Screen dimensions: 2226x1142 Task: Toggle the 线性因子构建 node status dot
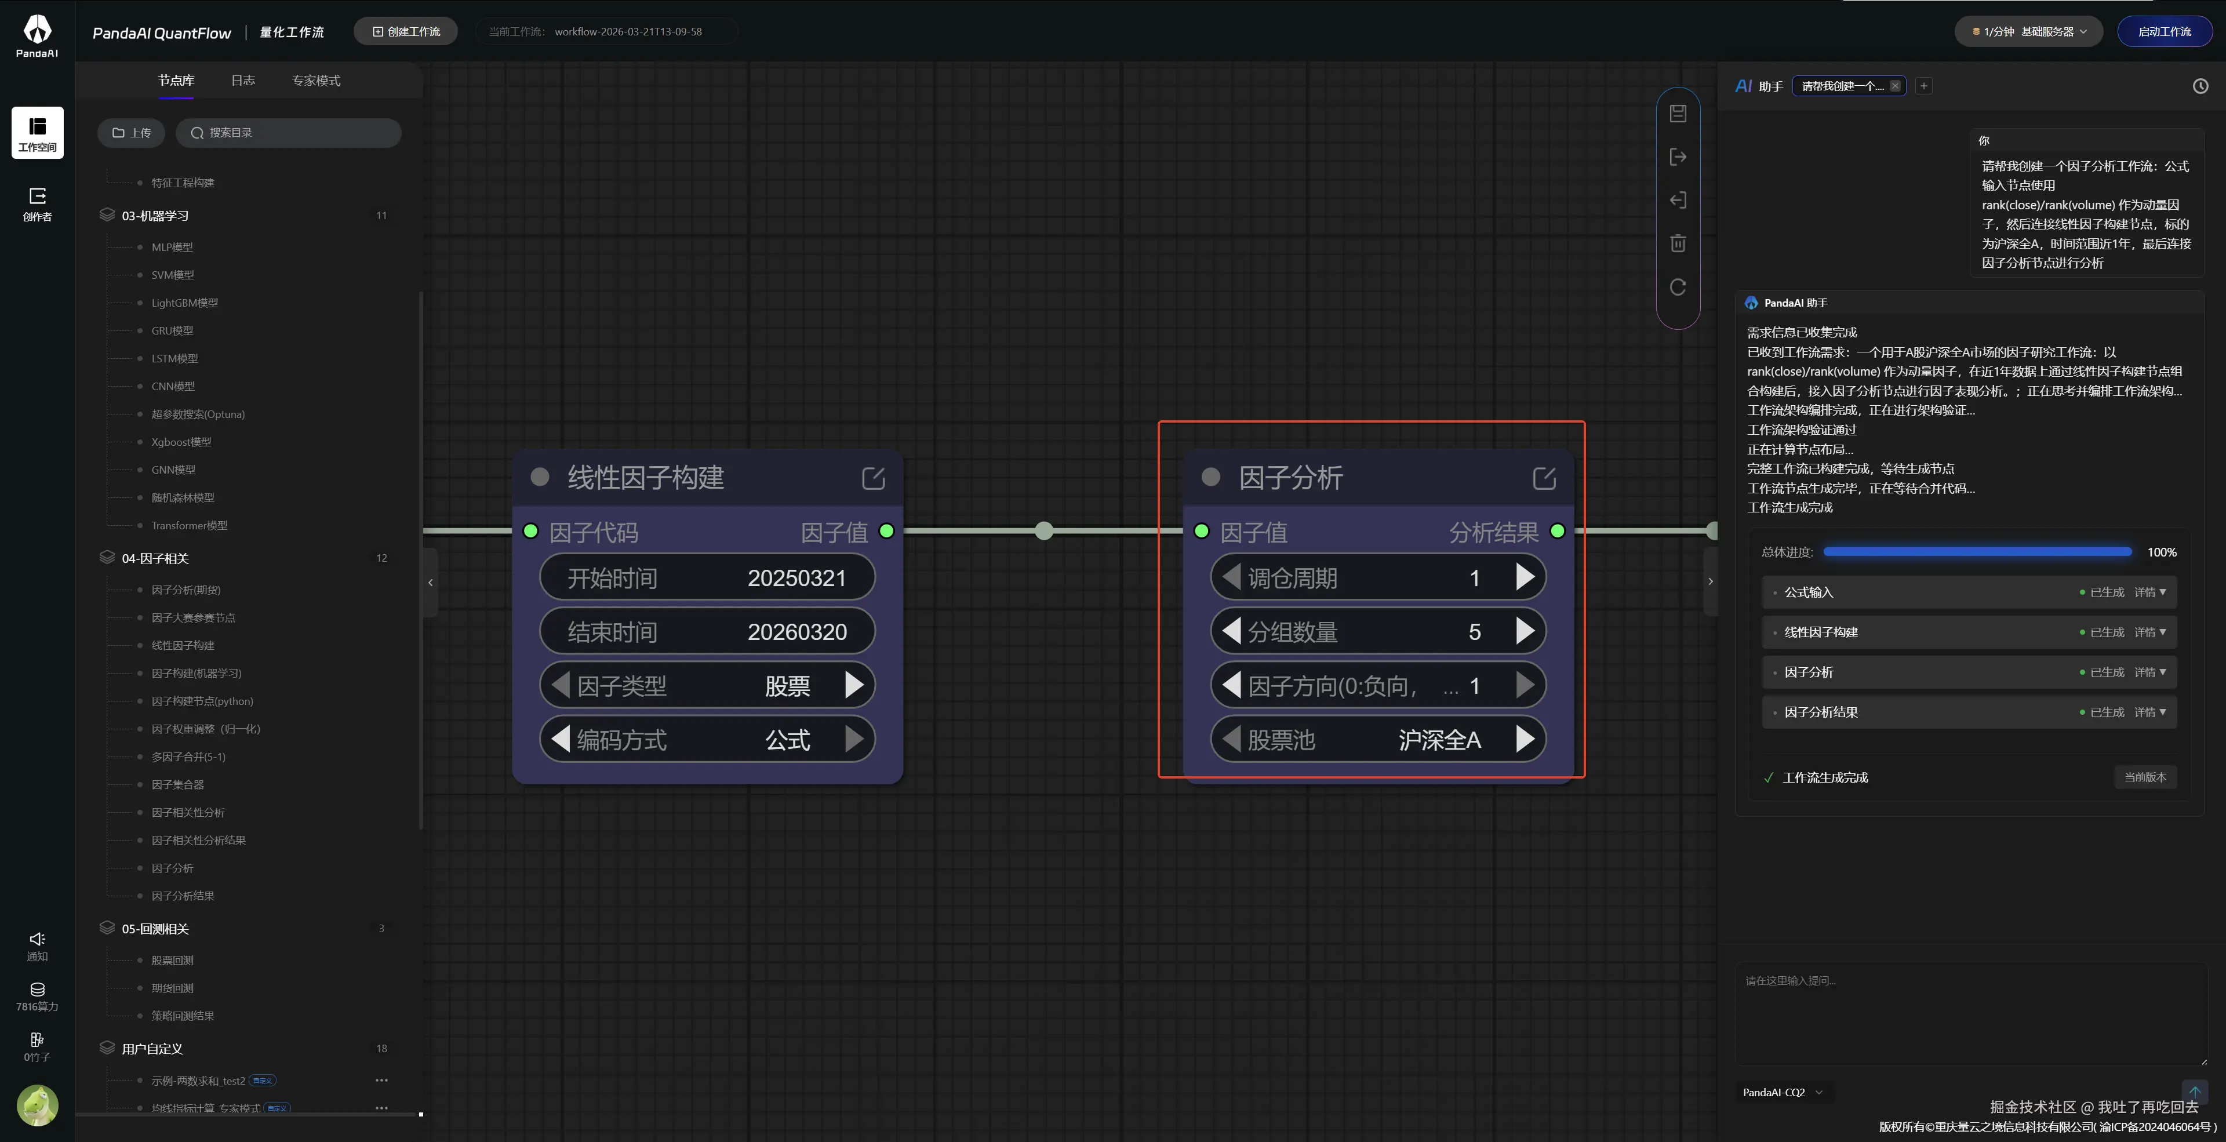pos(540,477)
